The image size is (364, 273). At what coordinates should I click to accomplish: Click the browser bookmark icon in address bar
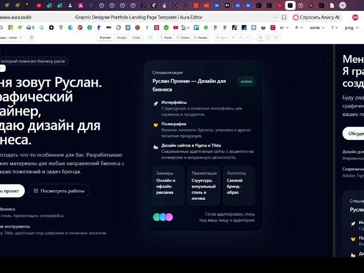[284, 17]
